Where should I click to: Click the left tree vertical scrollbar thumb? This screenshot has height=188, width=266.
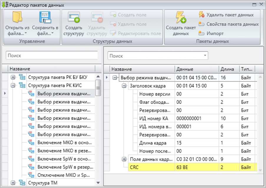pyautogui.click(x=98, y=87)
